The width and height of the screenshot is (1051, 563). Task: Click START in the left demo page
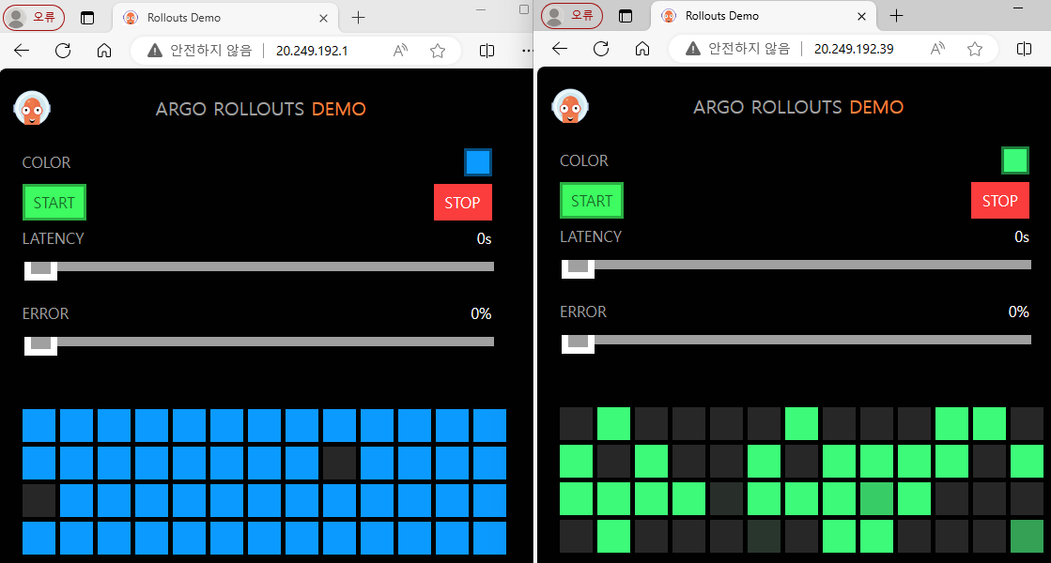54,202
